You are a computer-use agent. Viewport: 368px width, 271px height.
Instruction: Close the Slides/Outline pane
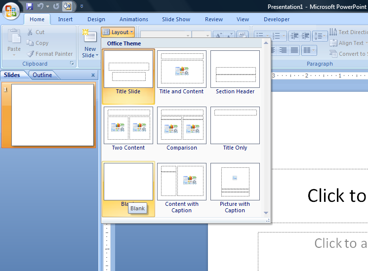(93, 75)
